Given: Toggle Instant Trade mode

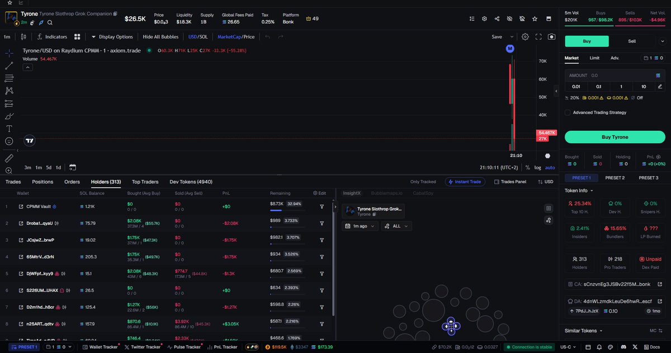Looking at the screenshot, I should click(x=465, y=182).
